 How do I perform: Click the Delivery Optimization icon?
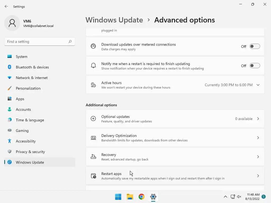[x=93, y=137]
